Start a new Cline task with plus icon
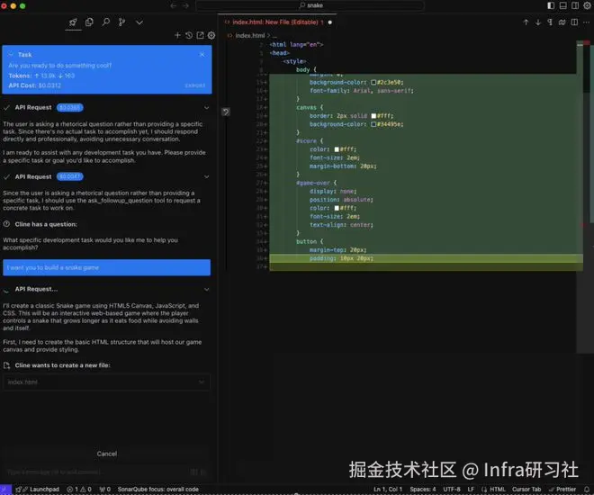 tap(177, 35)
